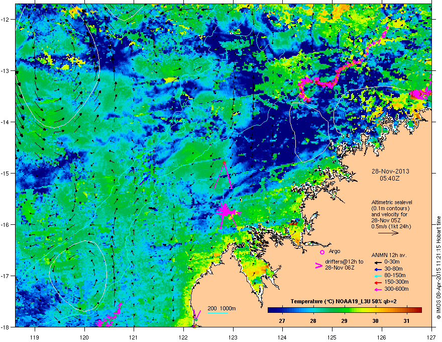This screenshot has height=342, width=442.
Task: Click the Argo legend label
Action: [x=335, y=251]
